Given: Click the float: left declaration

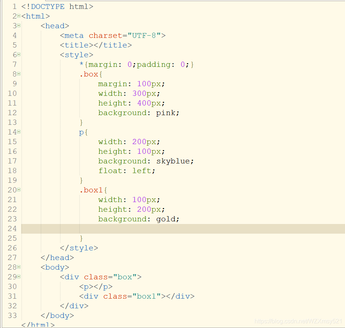Looking at the screenshot, I should (127, 171).
